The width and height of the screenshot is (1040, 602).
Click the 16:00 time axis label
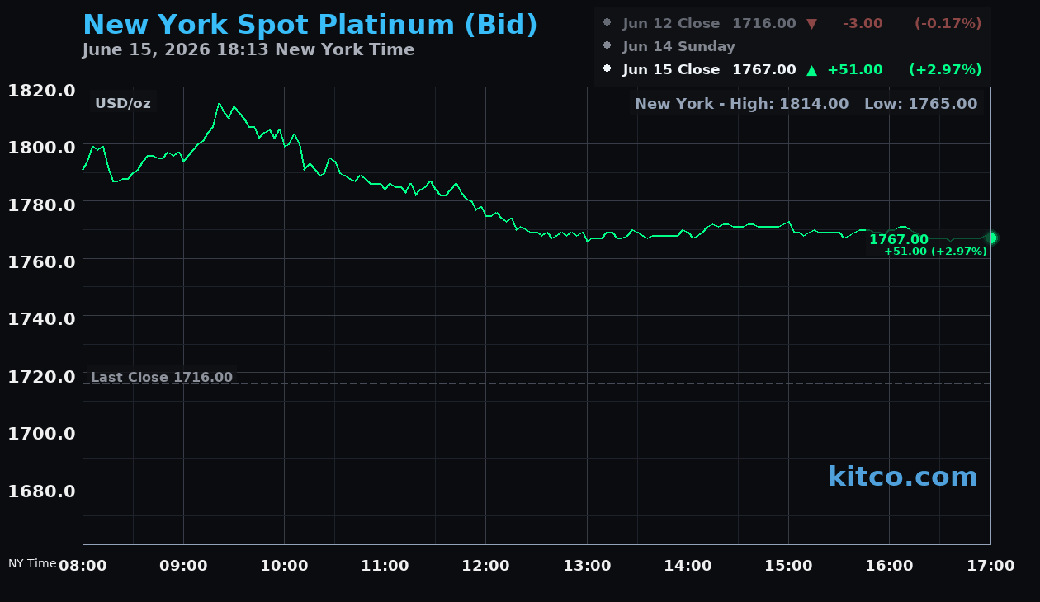point(890,566)
